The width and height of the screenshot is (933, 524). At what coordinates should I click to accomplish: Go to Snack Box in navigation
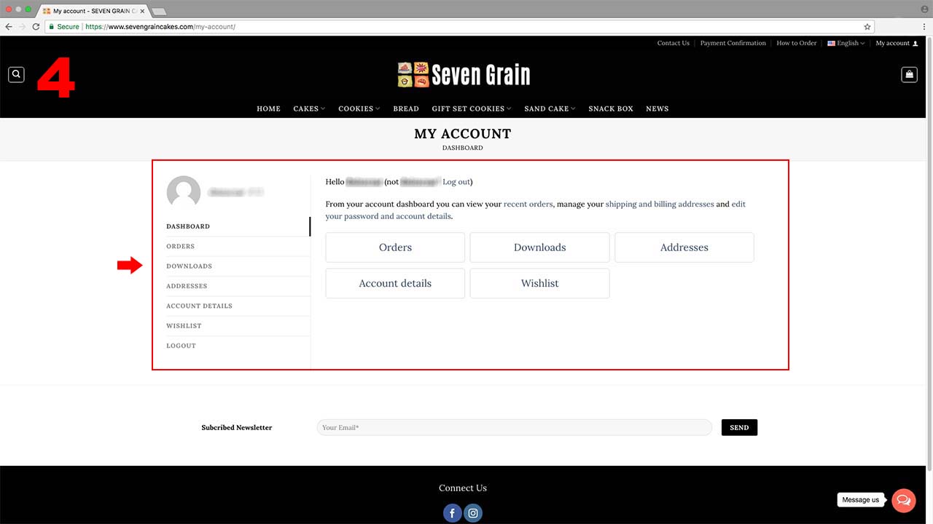coord(611,108)
